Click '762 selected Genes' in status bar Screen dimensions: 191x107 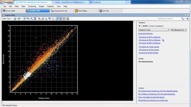click(10, 105)
